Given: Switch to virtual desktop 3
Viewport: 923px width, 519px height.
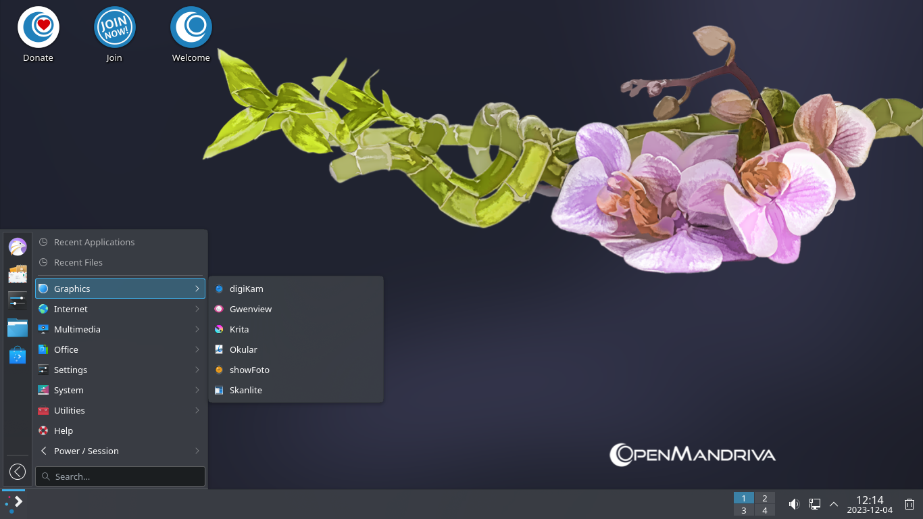Looking at the screenshot, I should pyautogui.click(x=744, y=510).
